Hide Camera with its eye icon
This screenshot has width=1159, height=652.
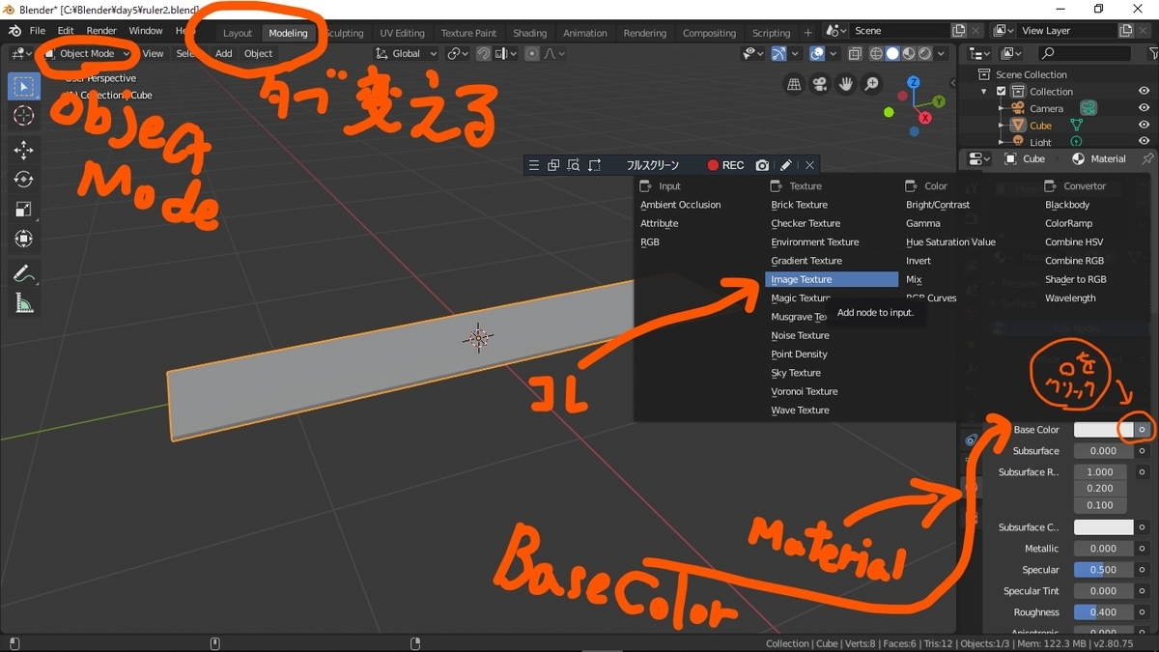coord(1145,108)
